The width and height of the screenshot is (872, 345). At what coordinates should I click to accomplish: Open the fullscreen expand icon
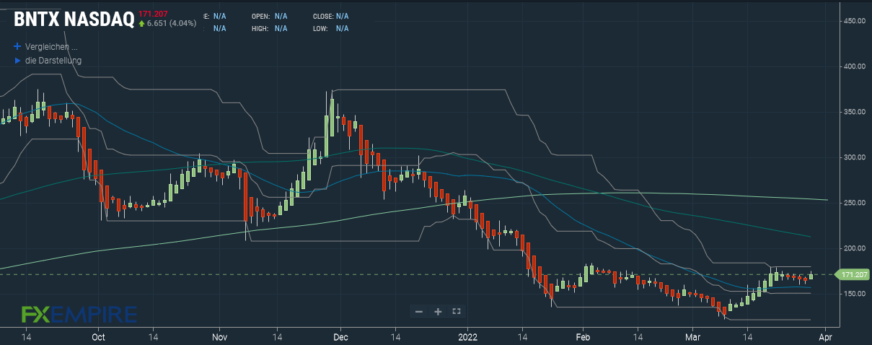point(456,311)
